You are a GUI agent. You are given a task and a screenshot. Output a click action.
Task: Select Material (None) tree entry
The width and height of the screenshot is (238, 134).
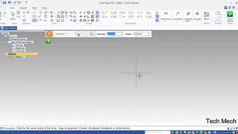pyautogui.click(x=19, y=39)
